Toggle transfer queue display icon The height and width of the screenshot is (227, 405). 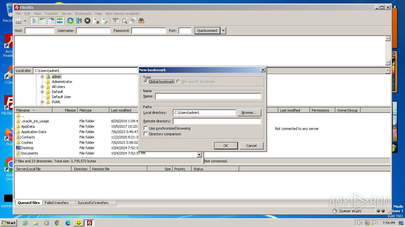pyautogui.click(x=60, y=21)
